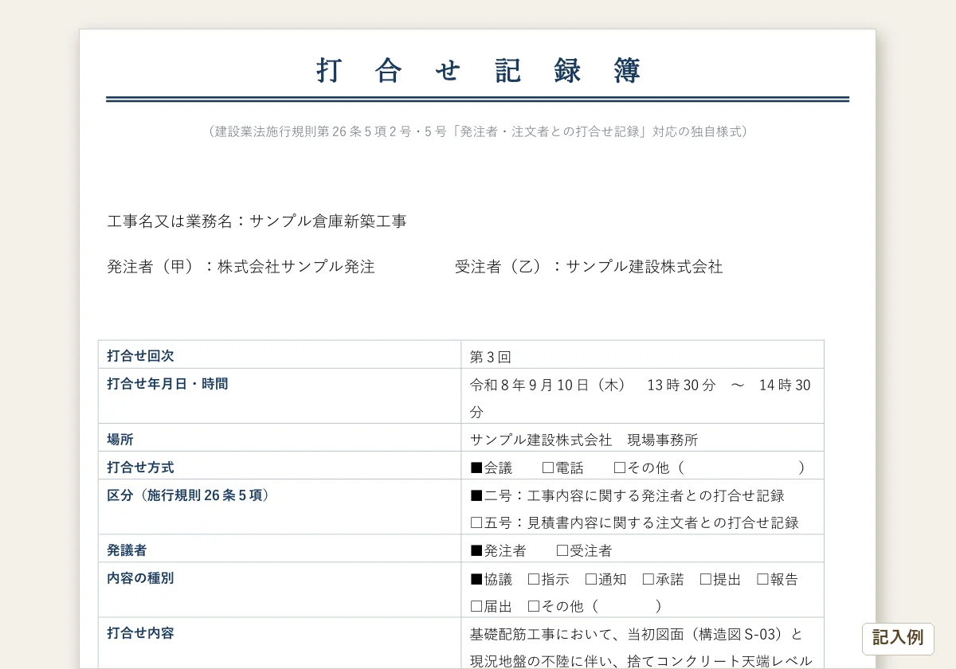Tick その他 under 内容の種別
This screenshot has width=956, height=669.
tap(534, 607)
